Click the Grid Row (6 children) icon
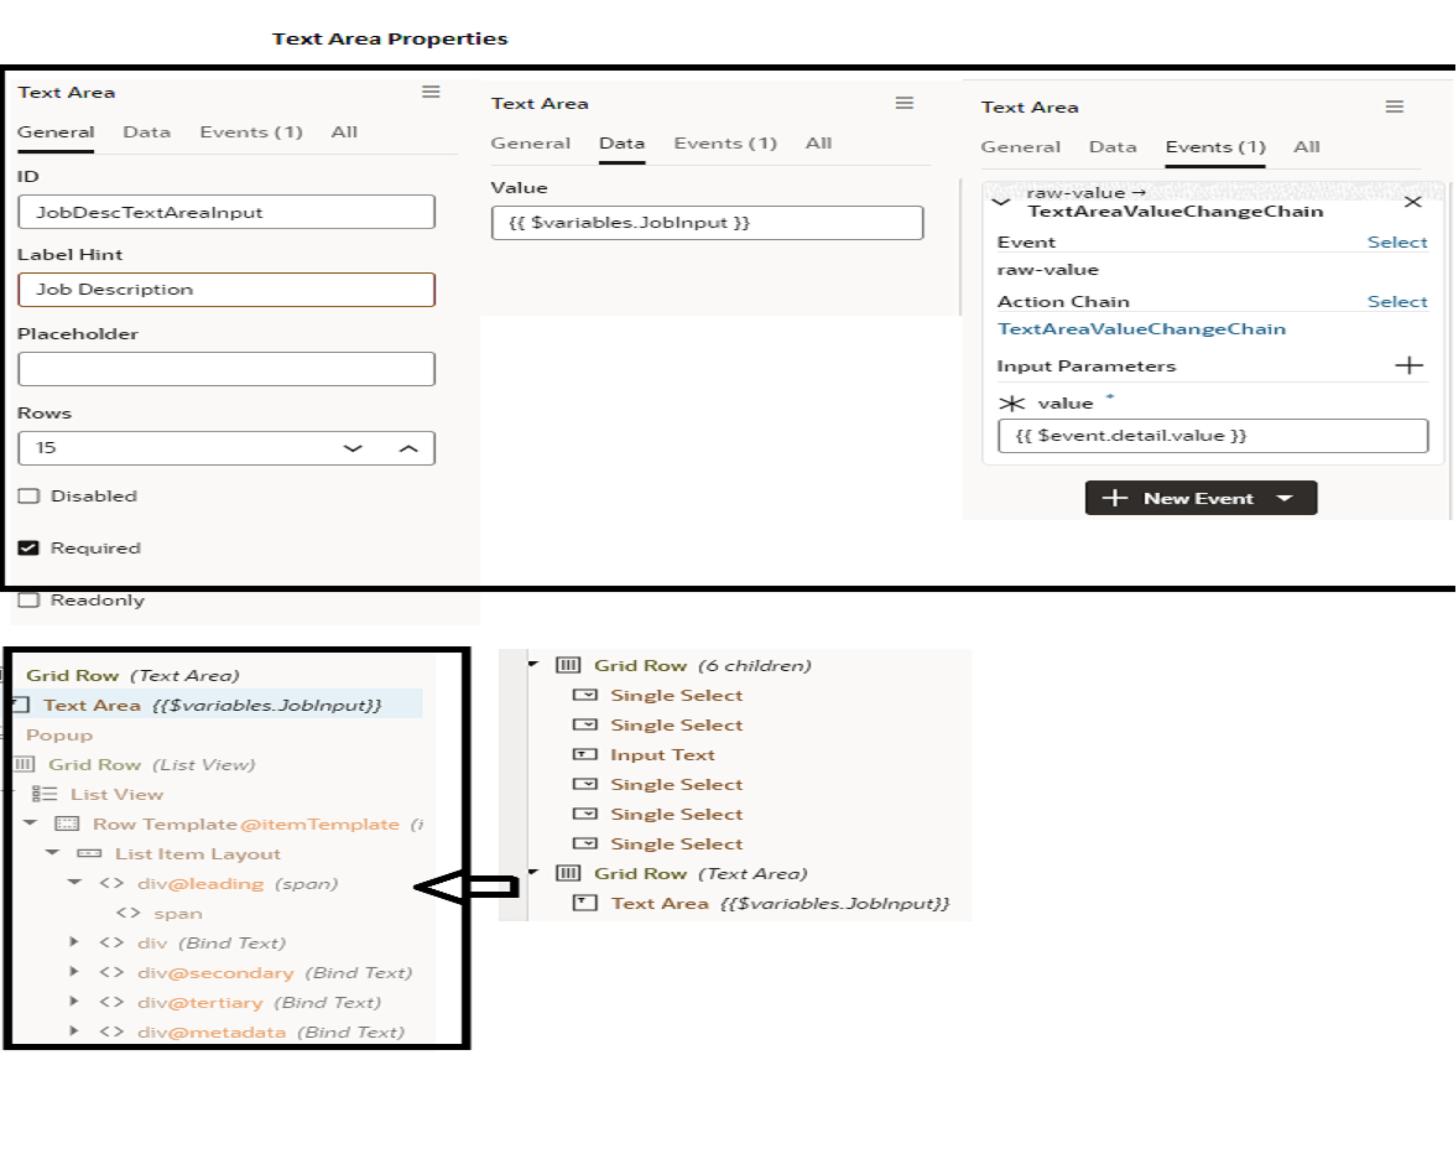This screenshot has width=1456, height=1167. tap(569, 665)
